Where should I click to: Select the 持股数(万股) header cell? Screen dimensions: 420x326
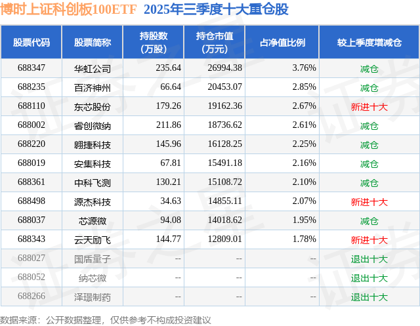click(x=154, y=42)
